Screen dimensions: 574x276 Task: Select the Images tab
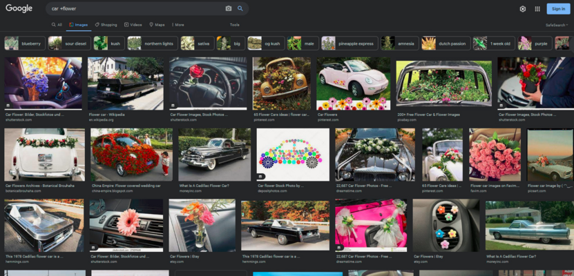(78, 25)
